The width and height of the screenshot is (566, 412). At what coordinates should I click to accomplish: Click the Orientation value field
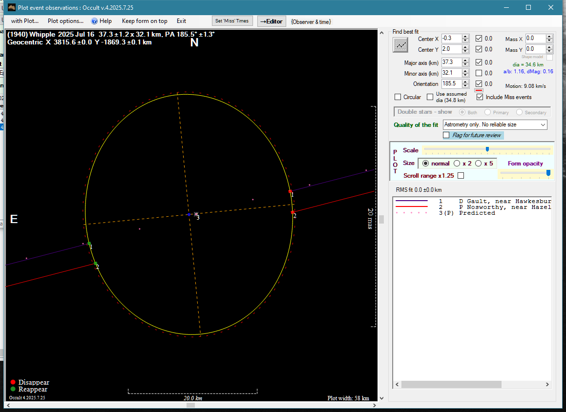click(x=451, y=83)
